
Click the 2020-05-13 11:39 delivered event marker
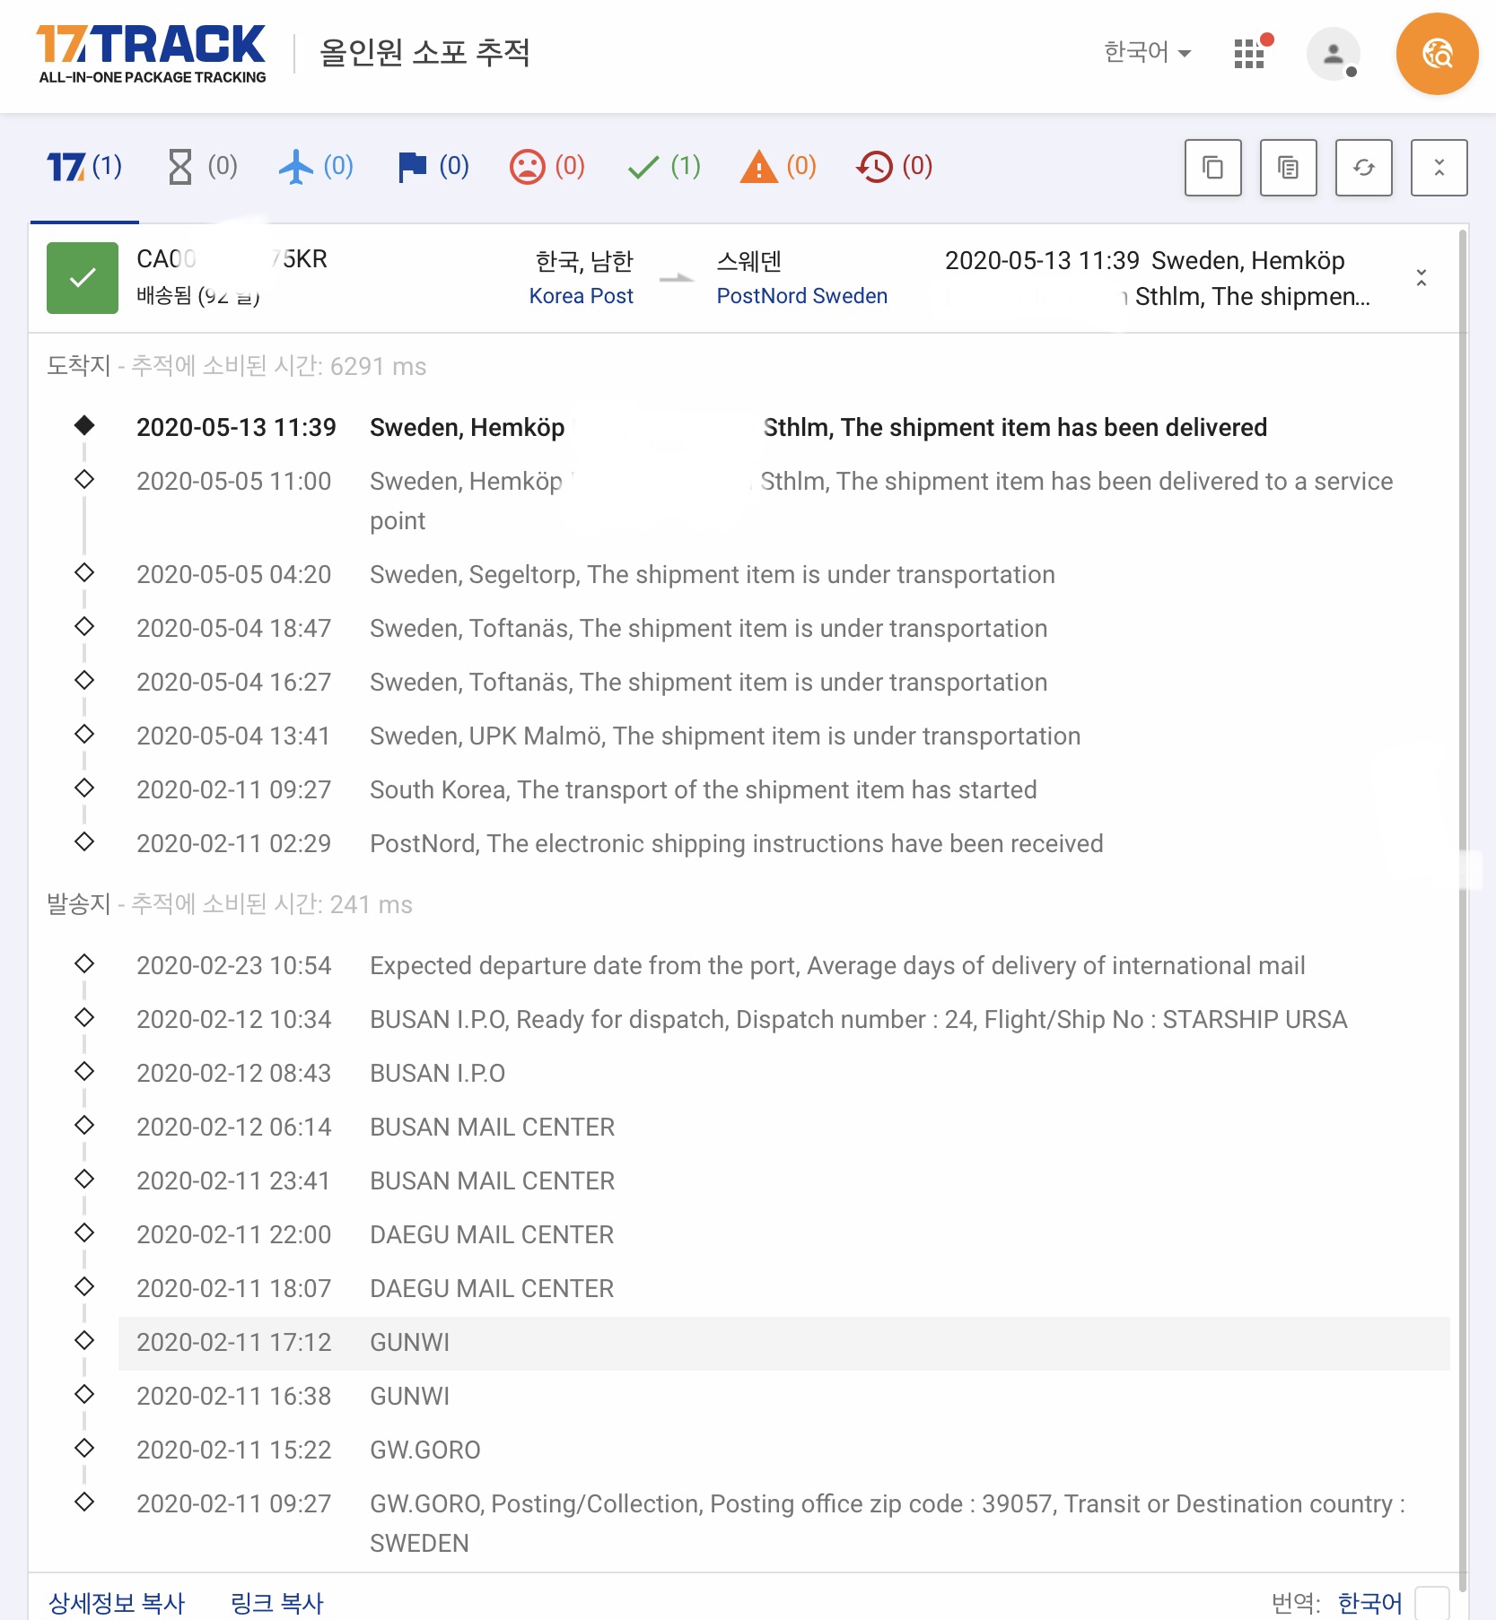84,425
